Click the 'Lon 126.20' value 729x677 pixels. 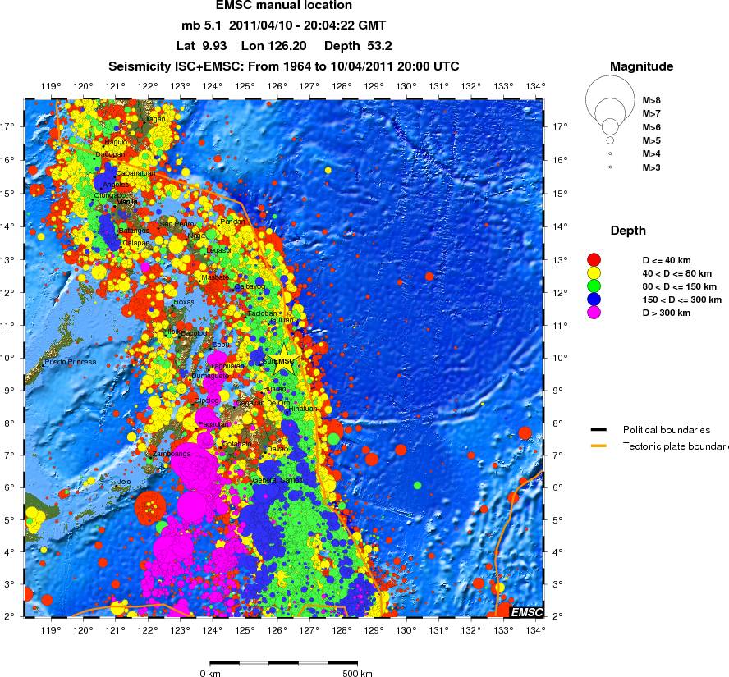point(274,46)
